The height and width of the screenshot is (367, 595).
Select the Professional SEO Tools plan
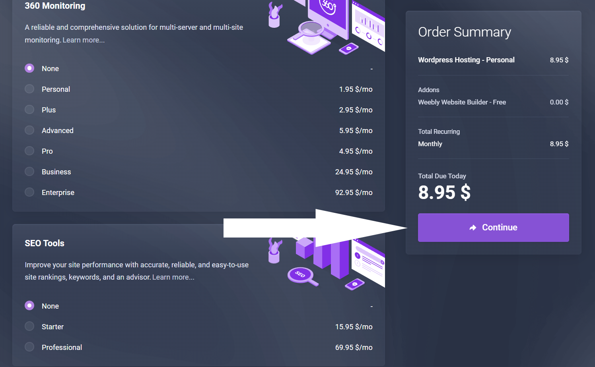click(29, 347)
